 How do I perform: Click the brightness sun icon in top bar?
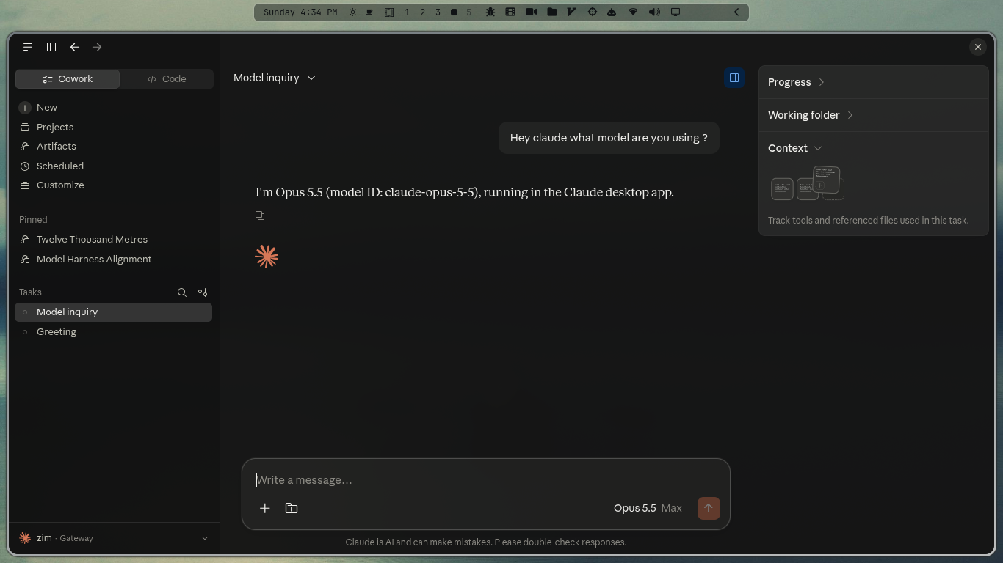pos(353,12)
